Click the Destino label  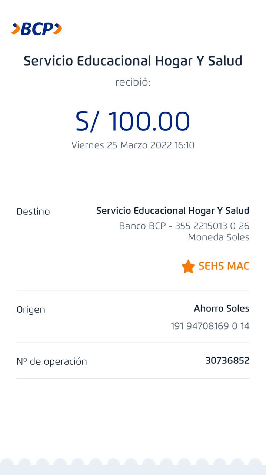pos(33,212)
